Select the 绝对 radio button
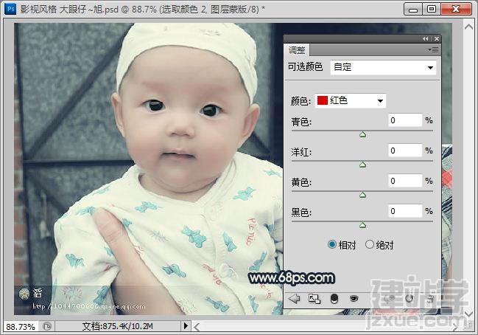Image resolution: width=478 pixels, height=335 pixels. click(370, 244)
